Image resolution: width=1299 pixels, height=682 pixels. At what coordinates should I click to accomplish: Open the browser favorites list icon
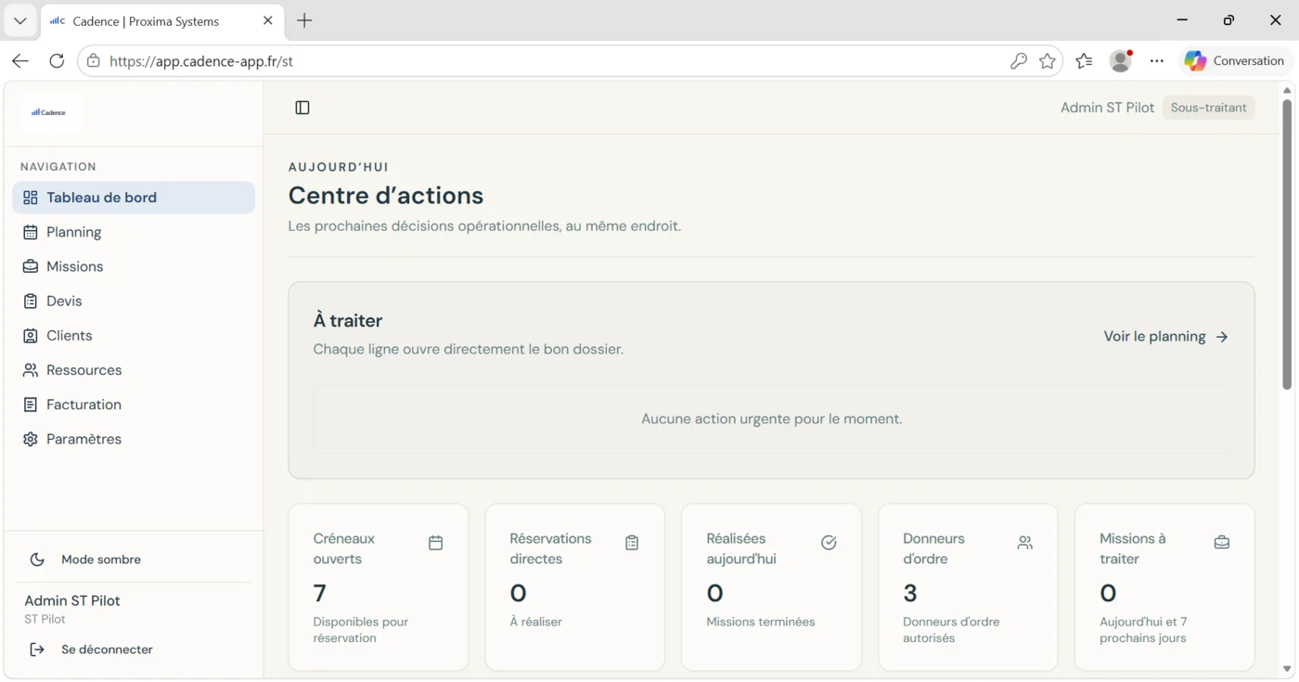coord(1084,61)
